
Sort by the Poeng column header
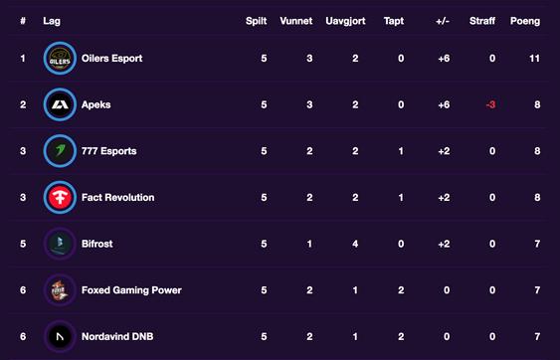(525, 21)
